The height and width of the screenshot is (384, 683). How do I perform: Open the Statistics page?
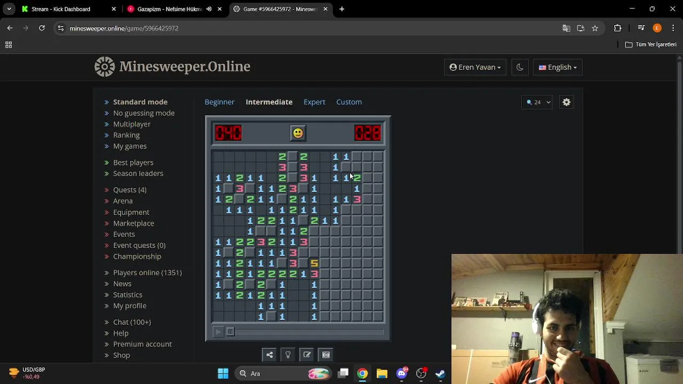pyautogui.click(x=128, y=295)
